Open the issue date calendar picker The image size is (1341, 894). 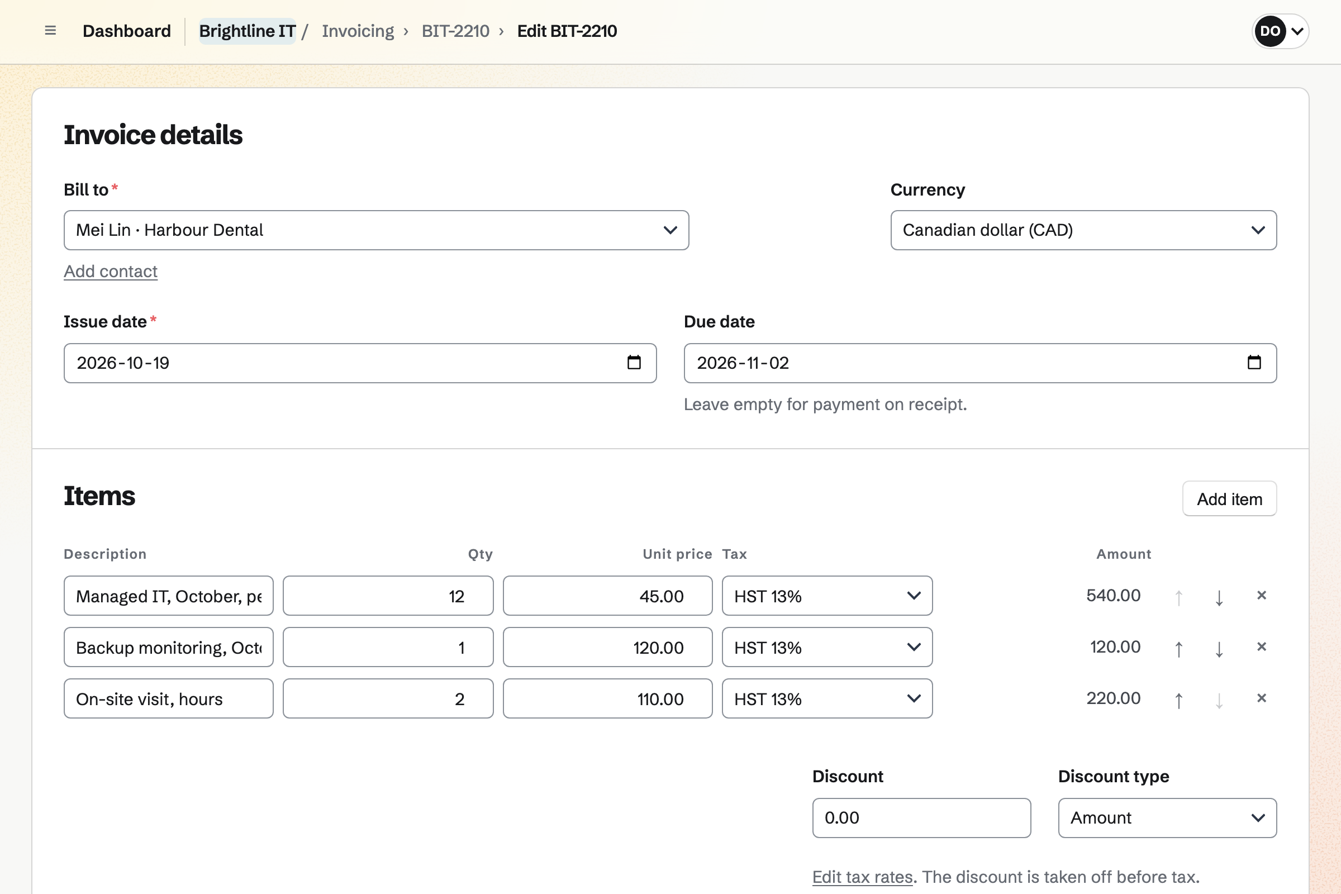tap(634, 363)
